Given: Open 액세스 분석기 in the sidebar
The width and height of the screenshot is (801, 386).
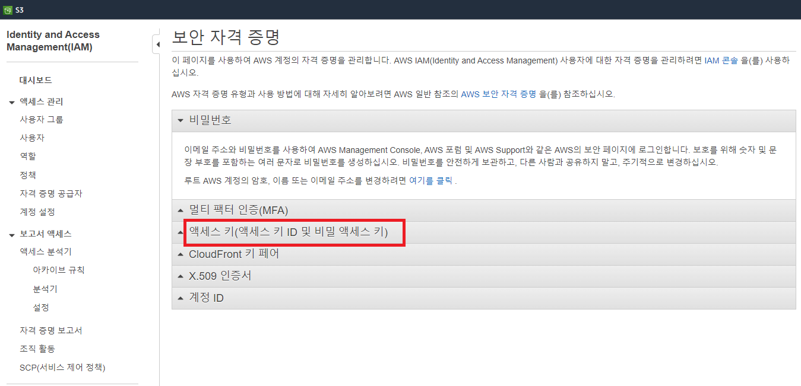Looking at the screenshot, I should point(46,252).
